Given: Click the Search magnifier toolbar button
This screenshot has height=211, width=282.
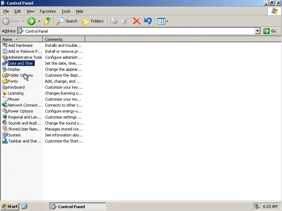Looking at the screenshot, I should pos(67,21).
